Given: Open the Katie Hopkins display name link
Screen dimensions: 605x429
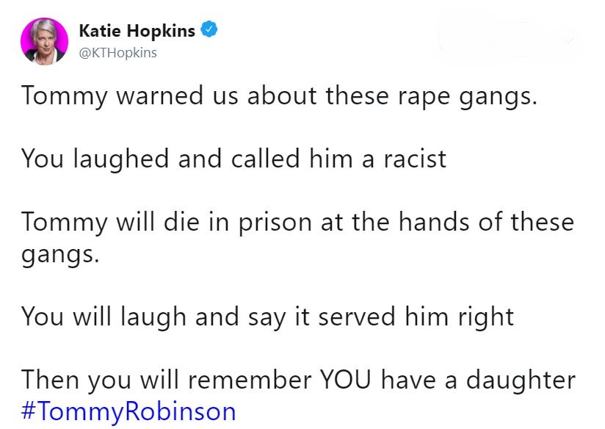Looking at the screenshot, I should point(137,31).
